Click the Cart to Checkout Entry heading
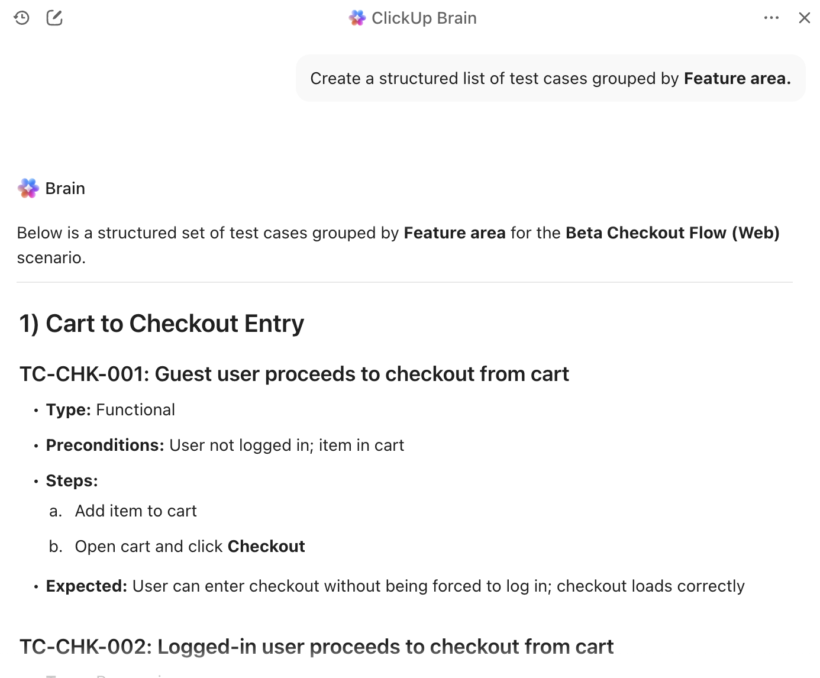 (x=162, y=324)
